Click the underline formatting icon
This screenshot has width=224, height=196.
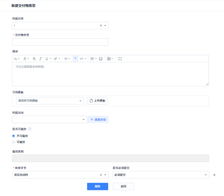tap(47, 59)
